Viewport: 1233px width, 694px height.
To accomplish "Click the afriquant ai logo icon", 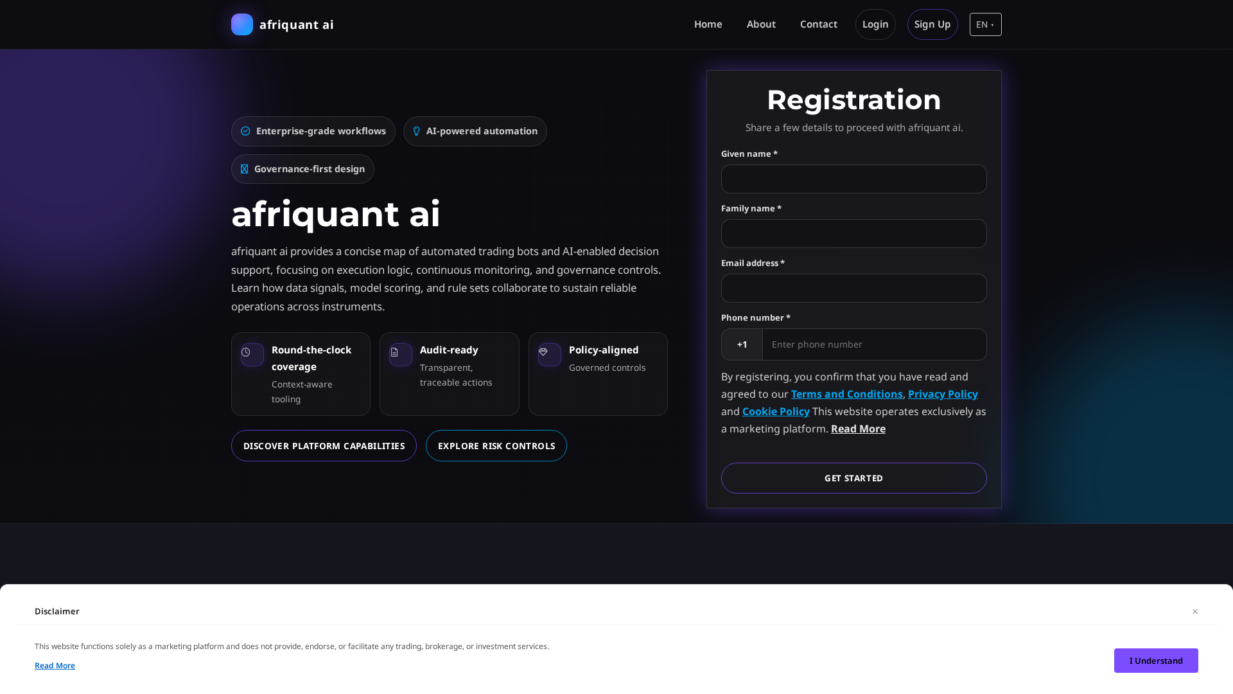I will pos(242,24).
